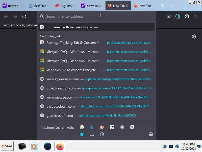
Task: Open Windows 8 - Microsoft Lifecycle suggestion
Action: 96,70
